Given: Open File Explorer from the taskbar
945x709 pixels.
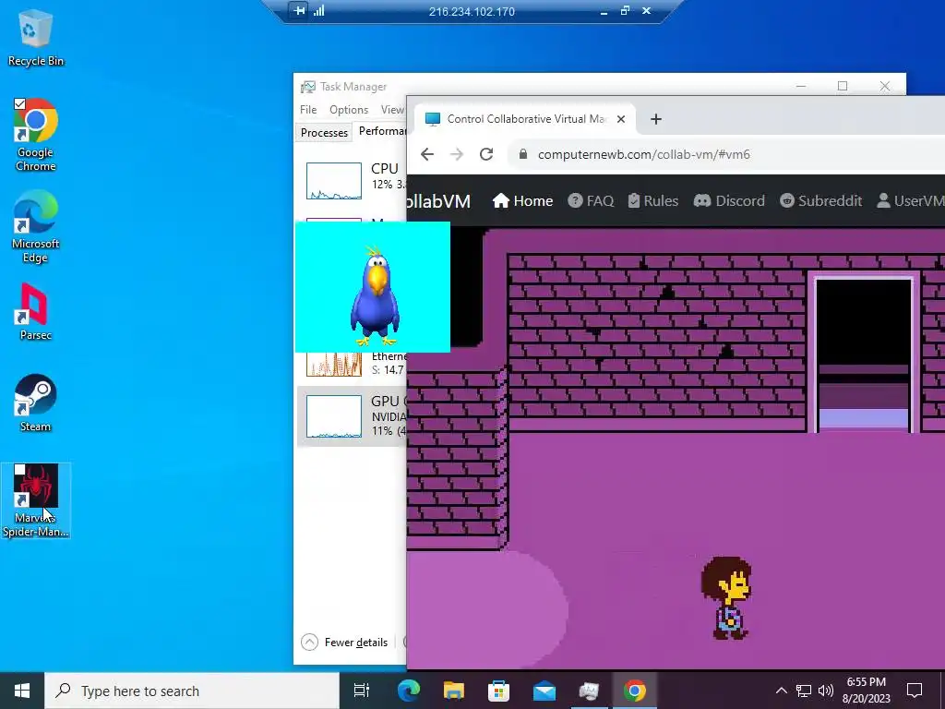Looking at the screenshot, I should coord(454,691).
